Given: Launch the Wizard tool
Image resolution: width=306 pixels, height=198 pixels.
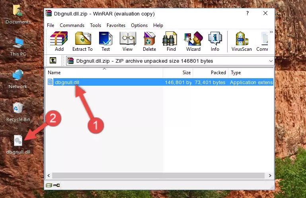Looking at the screenshot, I should 193,41.
